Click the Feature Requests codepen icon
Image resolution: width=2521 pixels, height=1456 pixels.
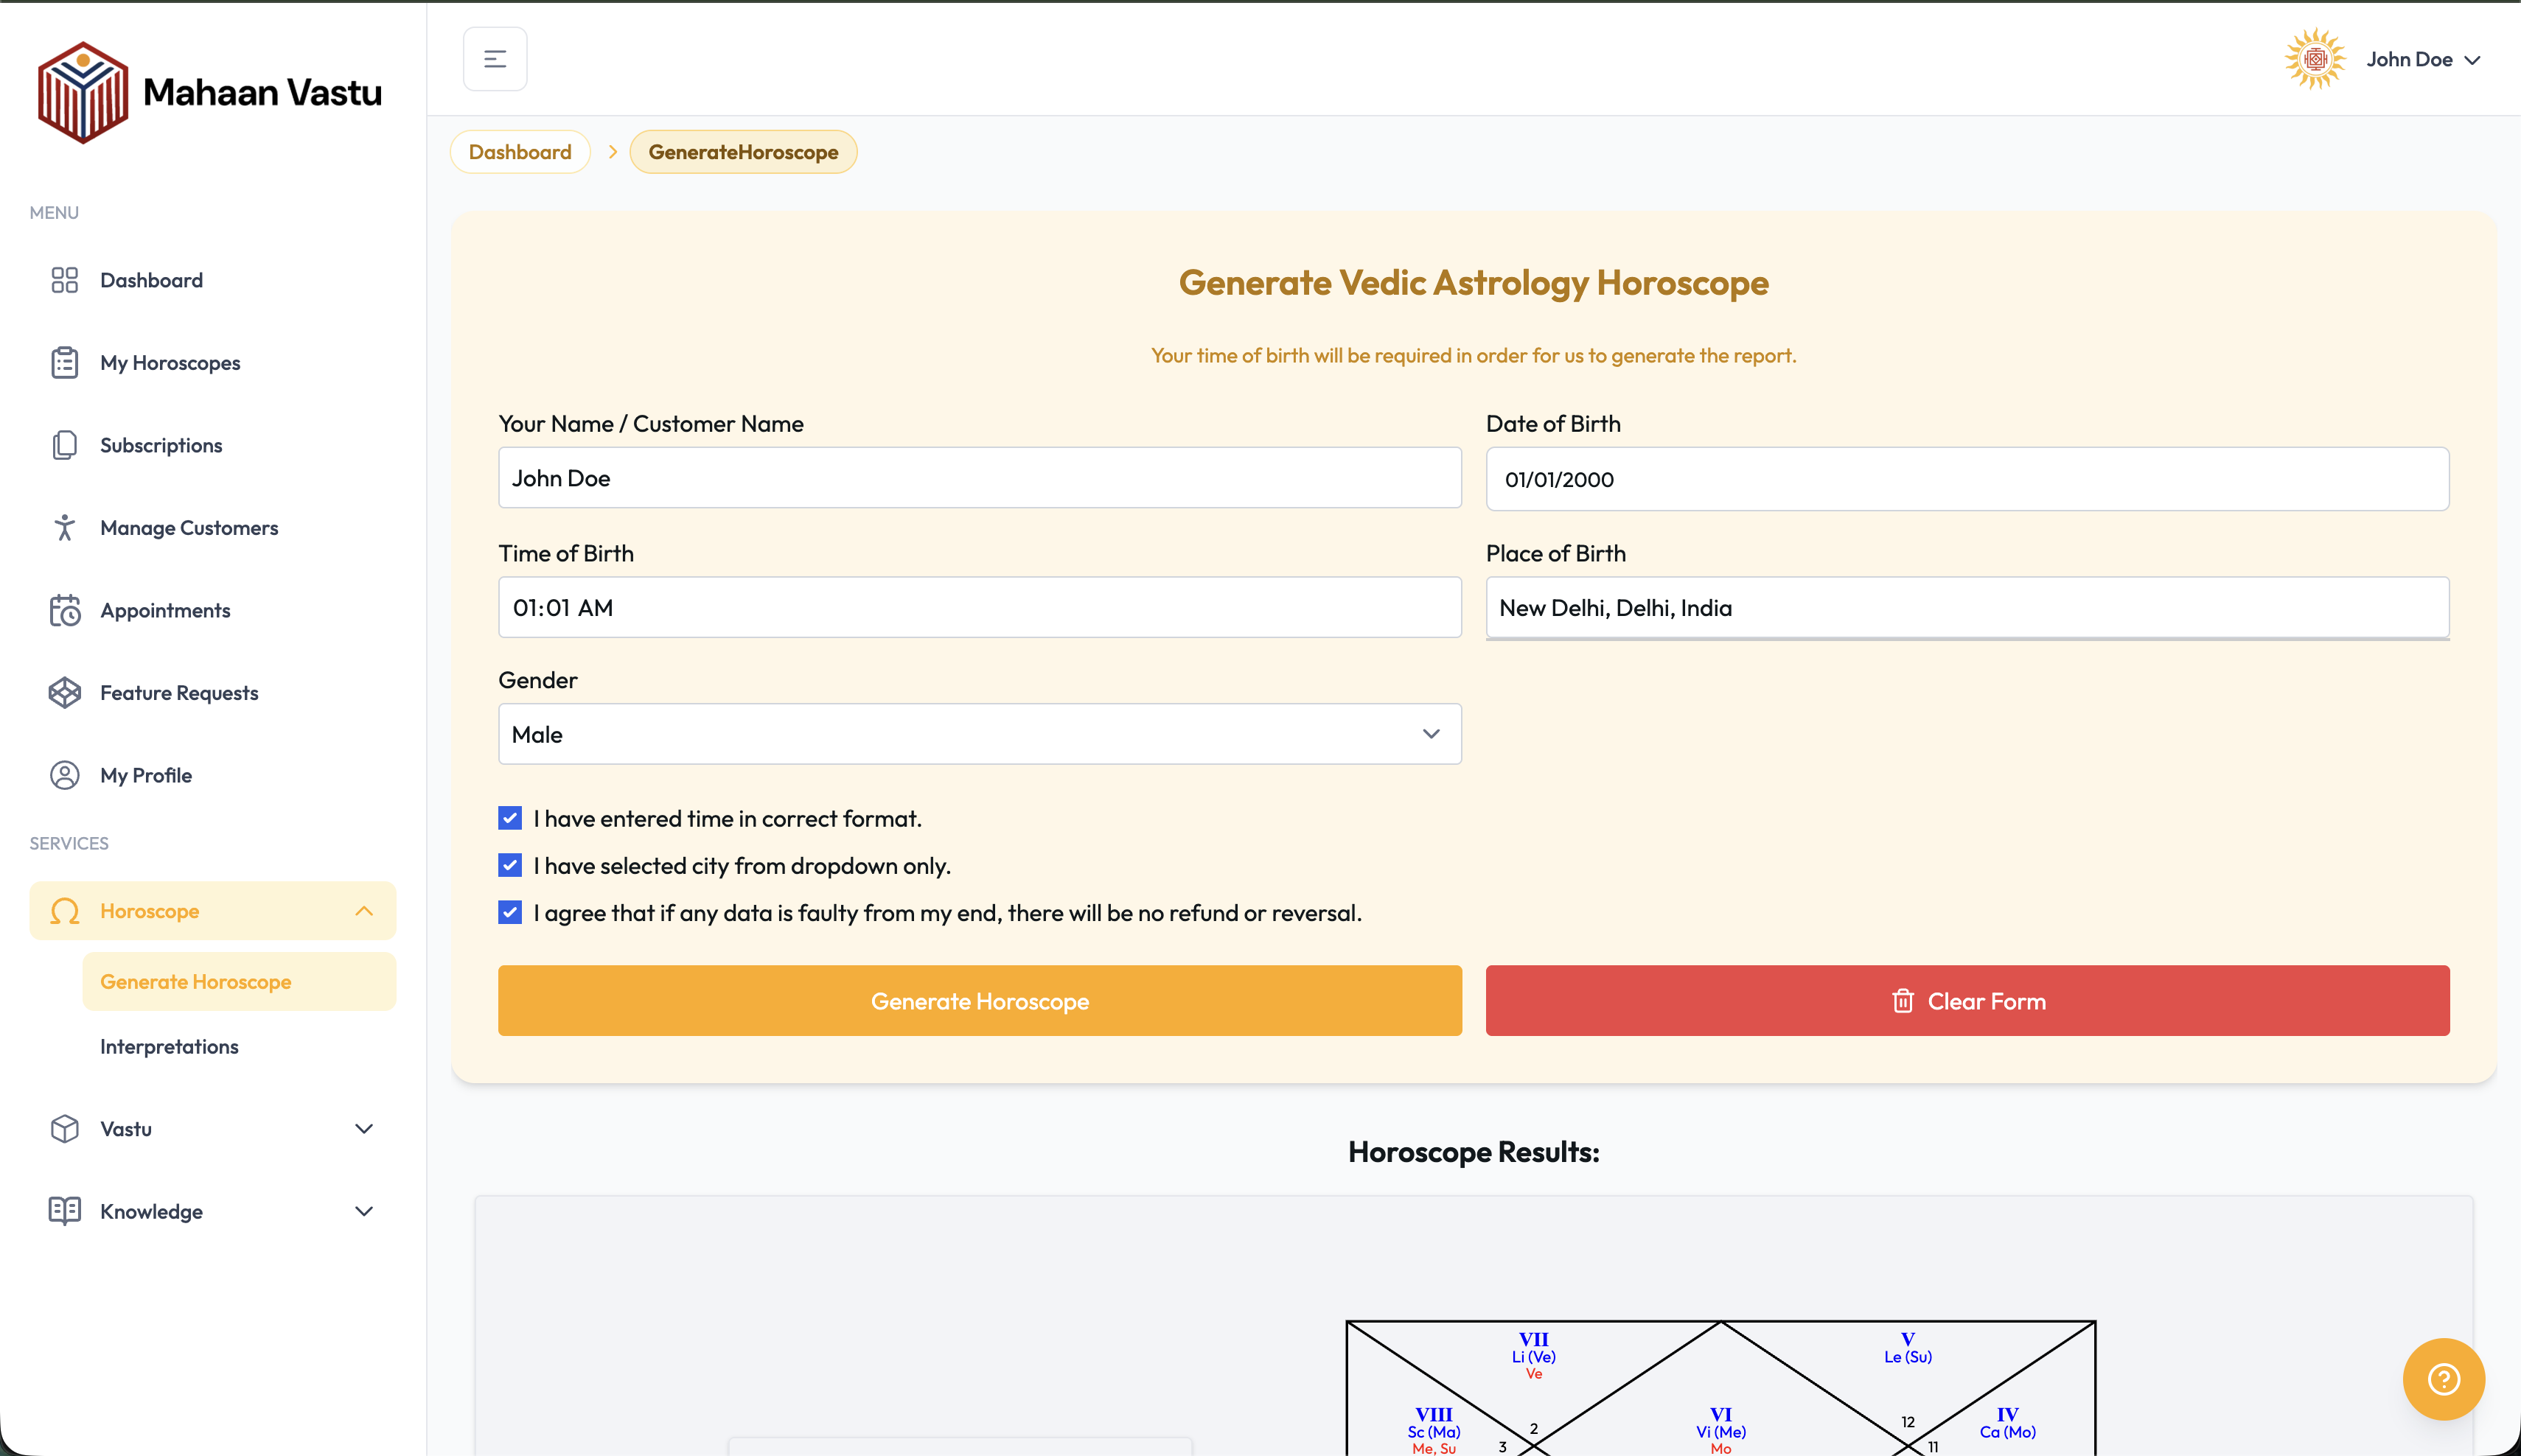pos(65,692)
